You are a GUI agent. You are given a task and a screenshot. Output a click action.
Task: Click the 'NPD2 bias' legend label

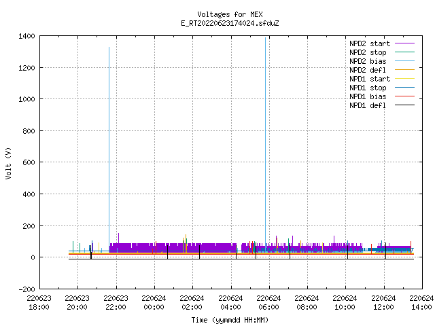click(368, 61)
